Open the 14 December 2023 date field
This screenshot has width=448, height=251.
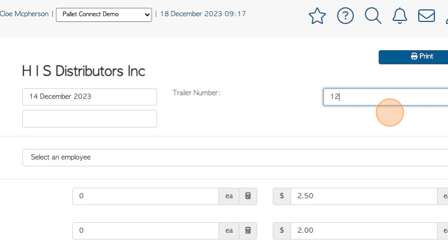(x=89, y=97)
